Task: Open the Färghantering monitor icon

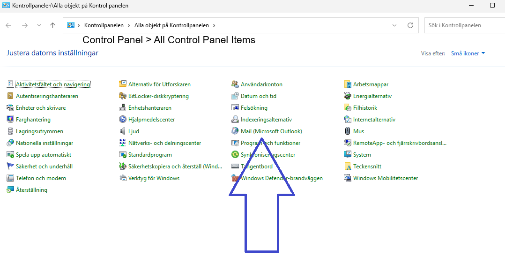Action: tap(10, 119)
